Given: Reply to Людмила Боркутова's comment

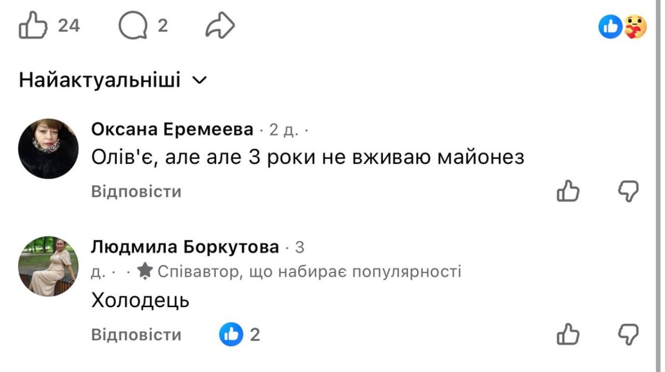Looking at the screenshot, I should coord(136,334).
